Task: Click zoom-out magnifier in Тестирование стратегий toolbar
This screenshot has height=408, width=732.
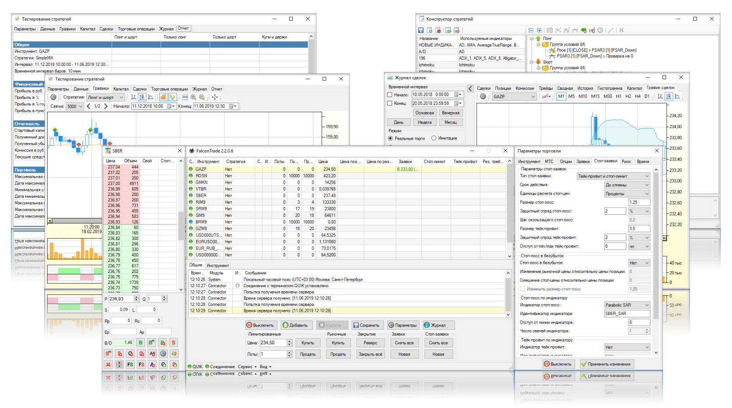Action: (x=202, y=97)
